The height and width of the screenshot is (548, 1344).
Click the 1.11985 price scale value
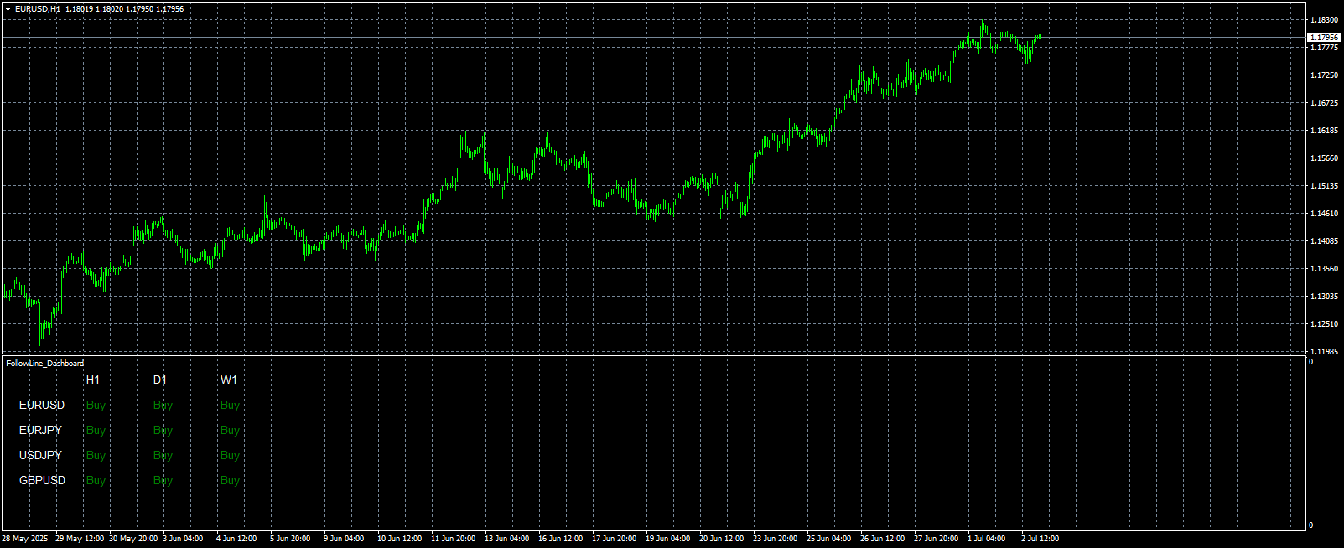tap(1323, 352)
